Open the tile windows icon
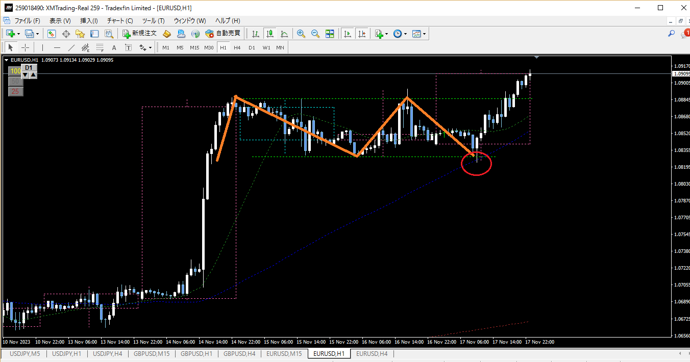This screenshot has width=690, height=362. (x=330, y=34)
